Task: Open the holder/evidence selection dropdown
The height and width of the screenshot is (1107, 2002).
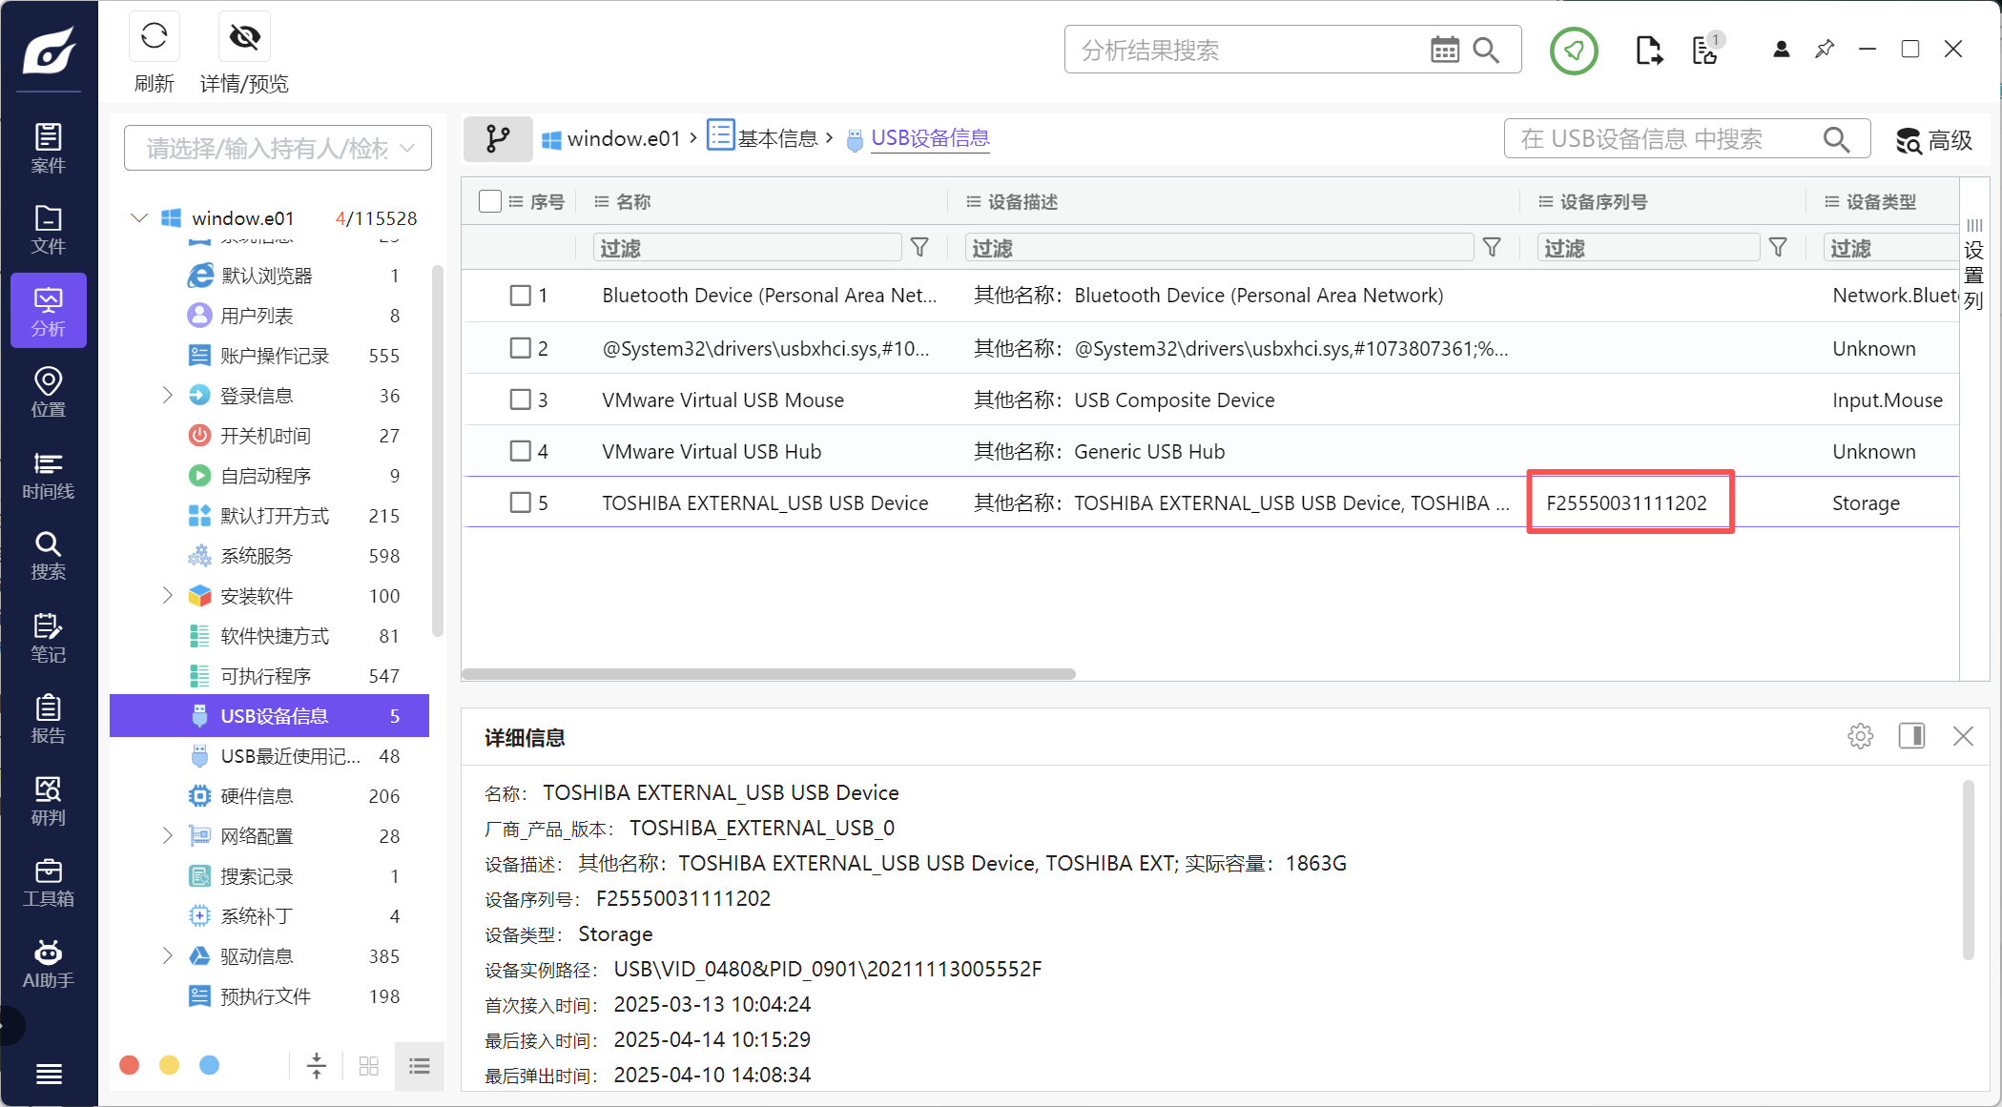Action: pyautogui.click(x=278, y=149)
